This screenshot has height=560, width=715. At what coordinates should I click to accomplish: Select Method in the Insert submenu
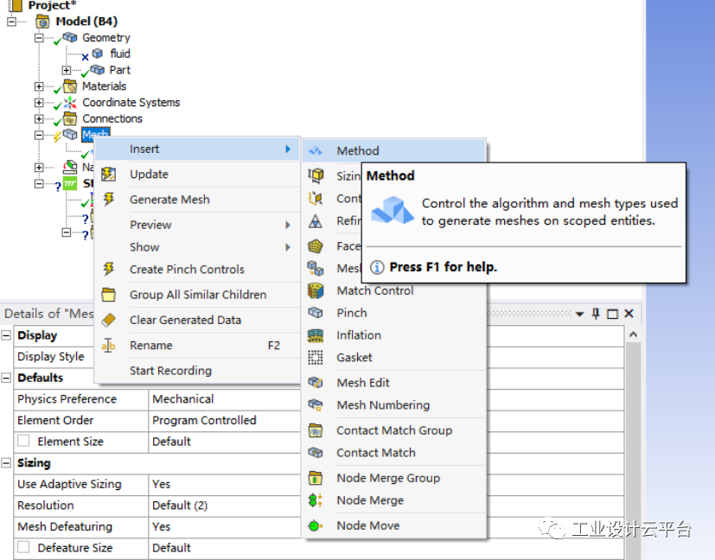(394, 151)
